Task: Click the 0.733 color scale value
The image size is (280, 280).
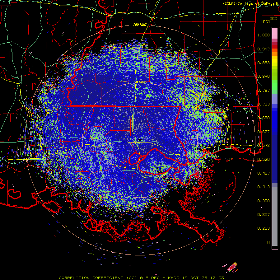Action: pos(264,104)
